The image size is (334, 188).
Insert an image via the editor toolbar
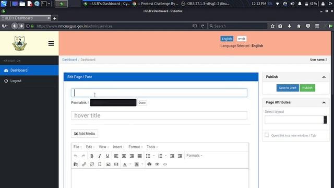point(108,164)
